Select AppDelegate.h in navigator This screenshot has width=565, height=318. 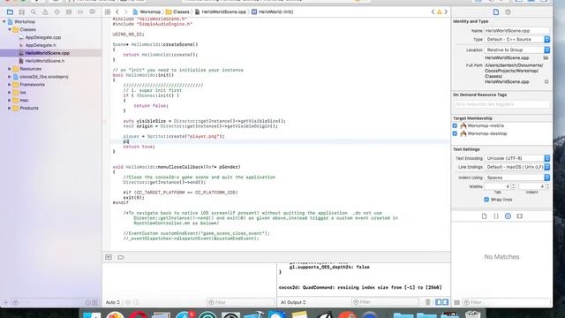coord(41,45)
